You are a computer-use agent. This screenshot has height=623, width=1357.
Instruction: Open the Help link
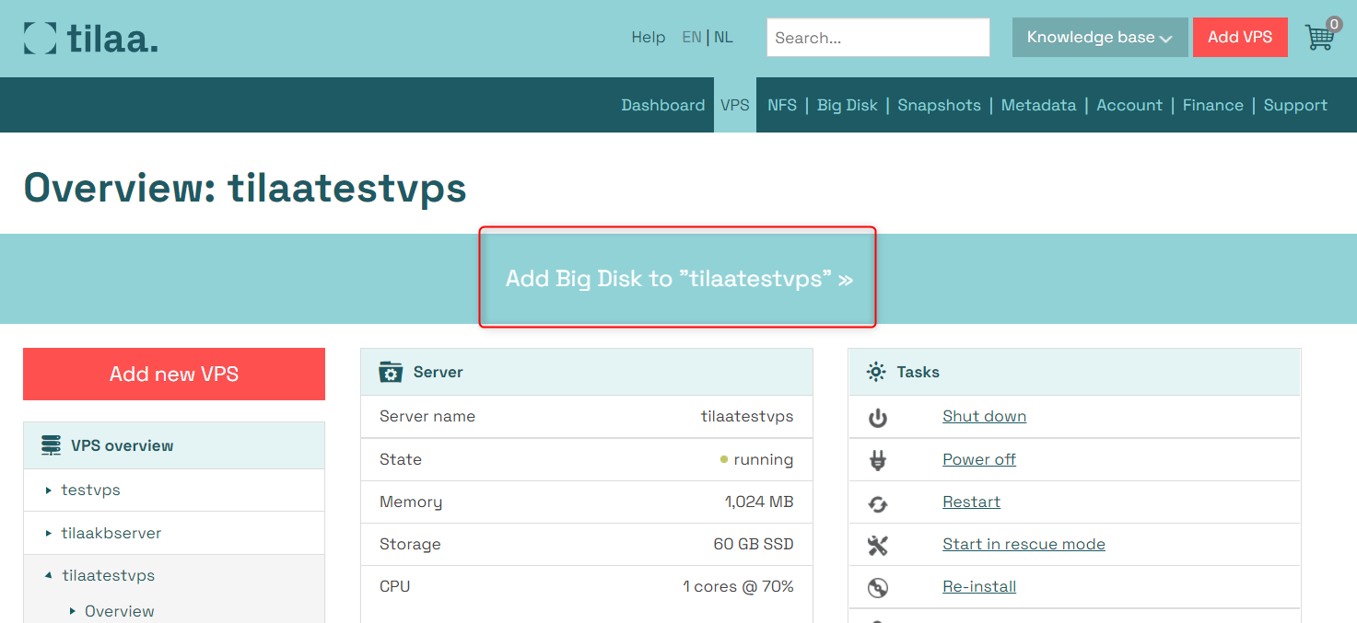[x=649, y=38]
